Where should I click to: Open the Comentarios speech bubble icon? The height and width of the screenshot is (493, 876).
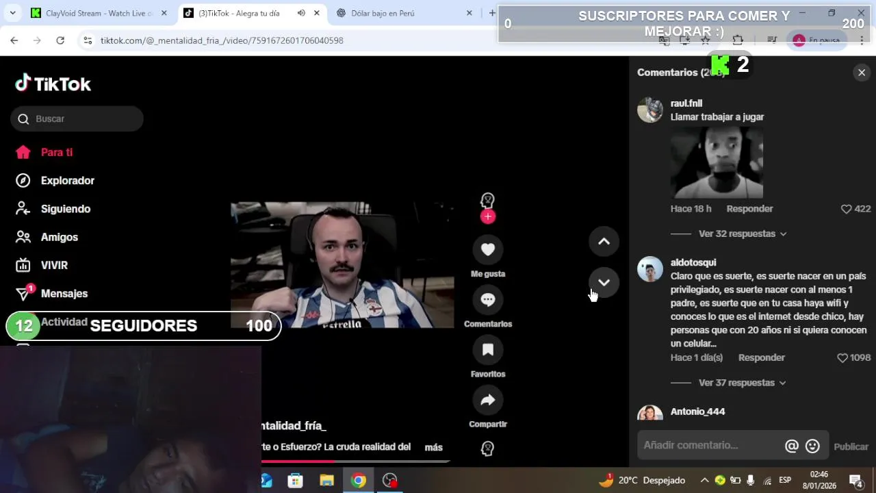click(487, 299)
